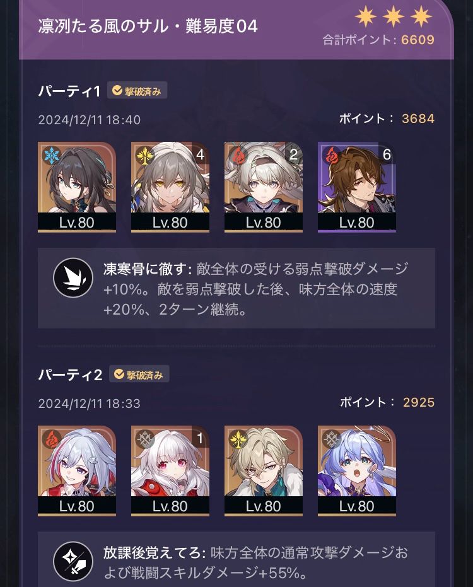Tap the physical element icon on white-haired girl
Viewport: 473px width, 587px height.
(145, 439)
